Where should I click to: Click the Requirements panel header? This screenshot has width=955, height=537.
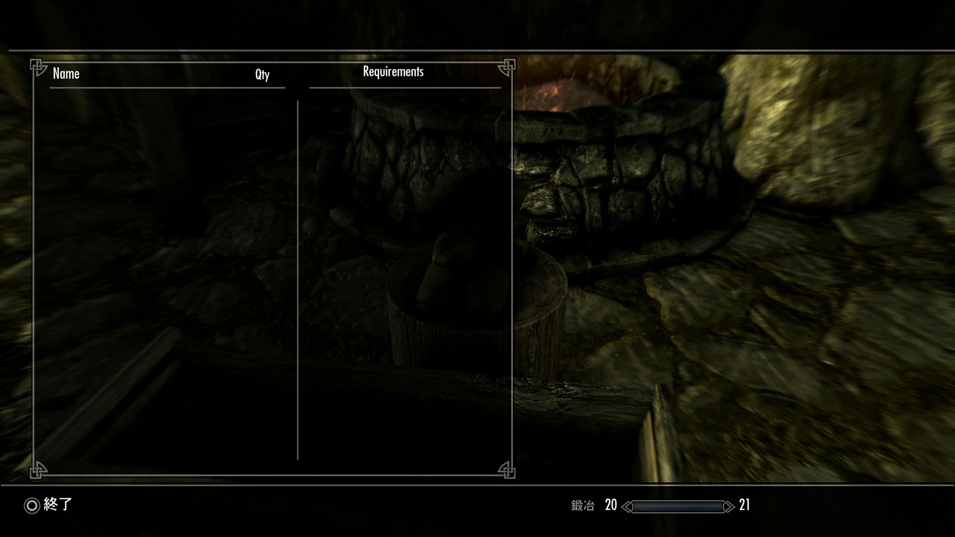(x=393, y=72)
